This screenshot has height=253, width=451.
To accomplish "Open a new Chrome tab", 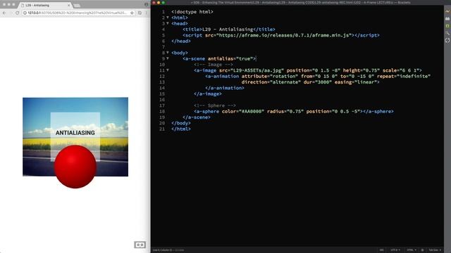I will pyautogui.click(x=77, y=6).
